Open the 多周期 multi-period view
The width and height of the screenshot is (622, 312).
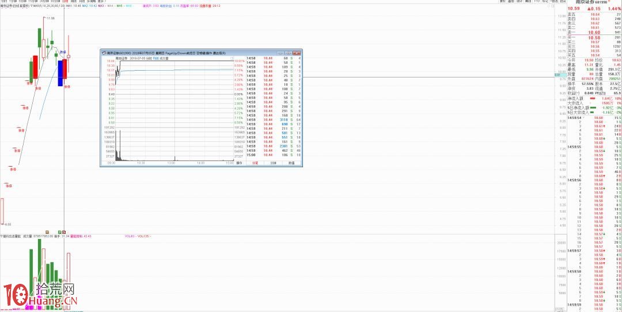[91, 2]
